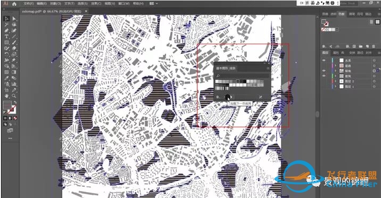Select the Hand tool
The width and height of the screenshot is (381, 198).
[x=6, y=96]
